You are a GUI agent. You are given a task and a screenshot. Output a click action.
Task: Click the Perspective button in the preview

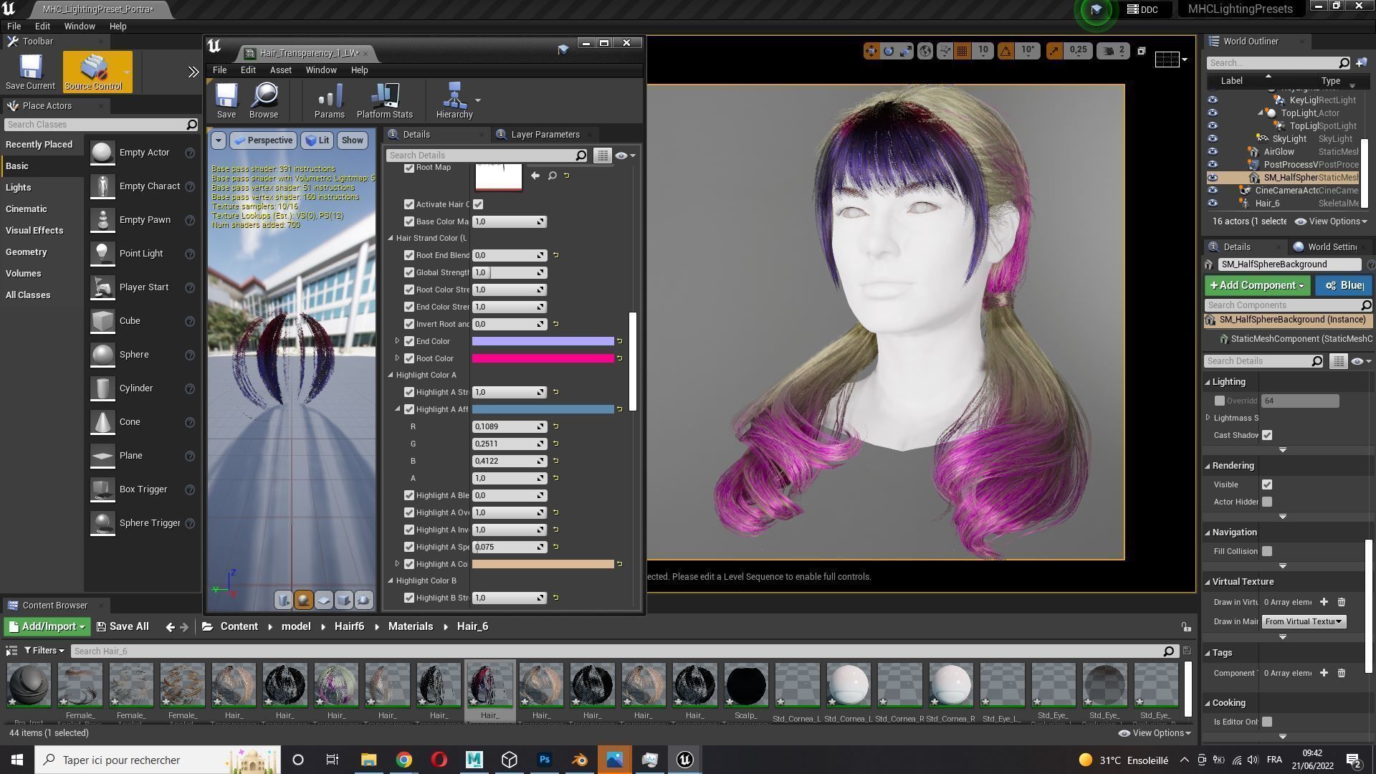pyautogui.click(x=263, y=140)
